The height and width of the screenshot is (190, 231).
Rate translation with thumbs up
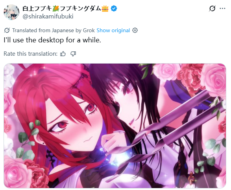[63, 54]
